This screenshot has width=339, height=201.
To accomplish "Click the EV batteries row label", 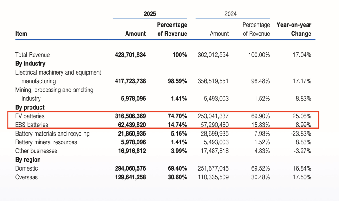I will pyautogui.click(x=30, y=116).
